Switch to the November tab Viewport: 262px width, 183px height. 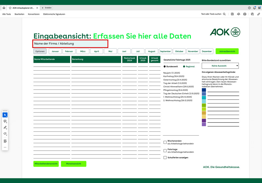pos(193,51)
